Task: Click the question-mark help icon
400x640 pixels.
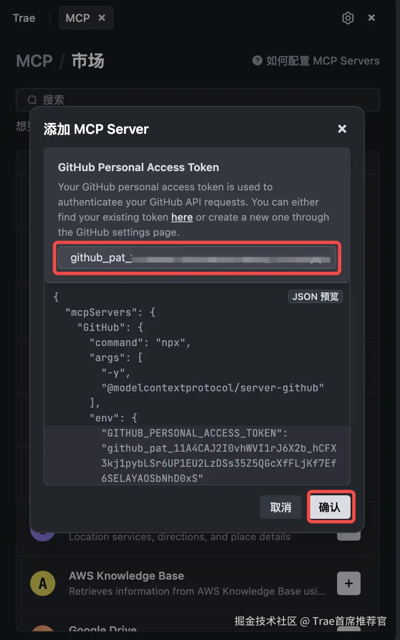Action: (257, 60)
